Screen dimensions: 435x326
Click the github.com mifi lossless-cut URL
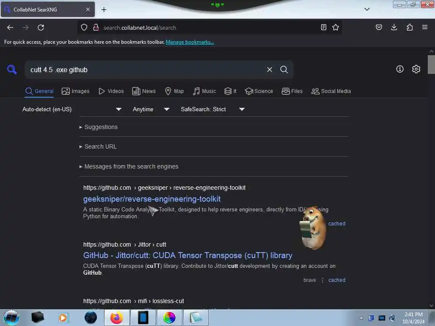point(133,301)
